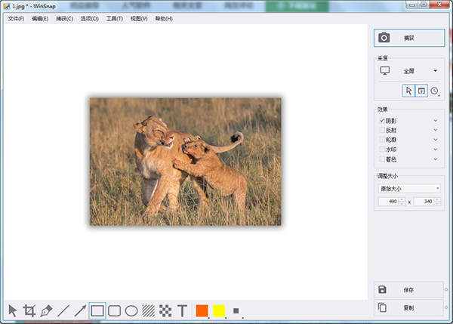The width and height of the screenshot is (453, 324).
Task: Open the 文件(F) menu
Action: tap(16, 18)
